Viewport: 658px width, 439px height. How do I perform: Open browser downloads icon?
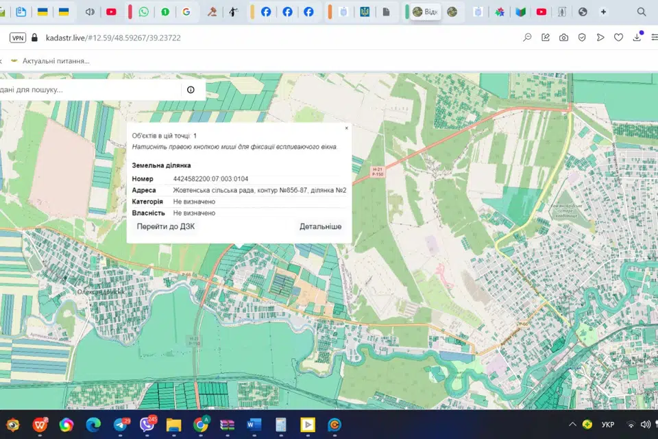(x=637, y=38)
